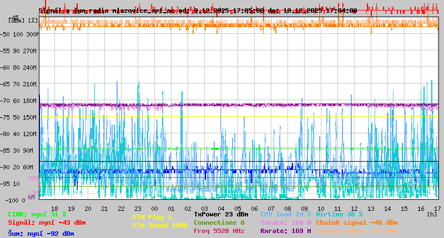Image resolution: width=444 pixels, height=238 pixels.
Task: Click hour label '00' on x-axis
Action: 155,209
